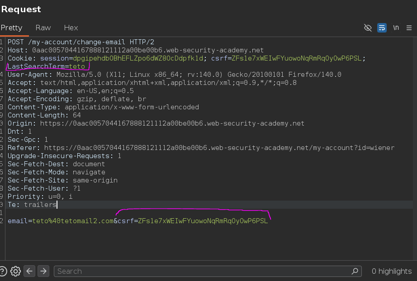Image resolution: width=417 pixels, height=281 pixels.
Task: Go to next search match arrow
Action: click(x=43, y=271)
